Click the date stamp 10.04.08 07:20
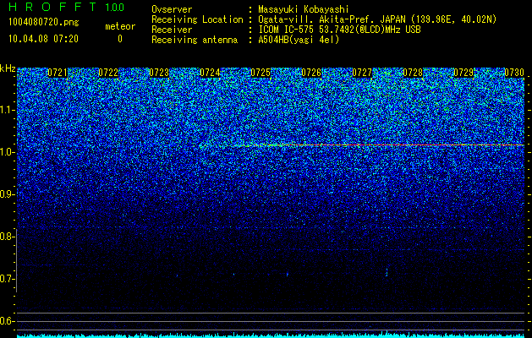This screenshot has width=532, height=338. click(43, 39)
